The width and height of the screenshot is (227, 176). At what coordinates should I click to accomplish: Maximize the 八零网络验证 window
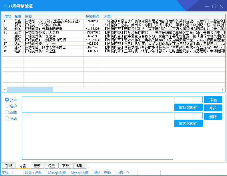[x=214, y=6]
